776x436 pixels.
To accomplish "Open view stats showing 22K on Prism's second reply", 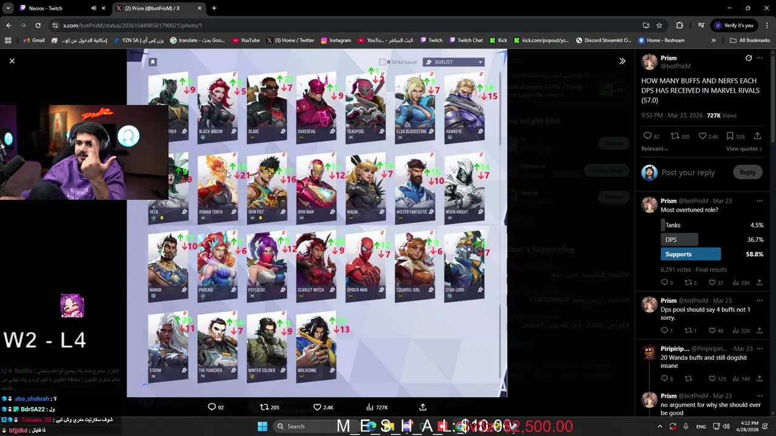I will point(743,331).
